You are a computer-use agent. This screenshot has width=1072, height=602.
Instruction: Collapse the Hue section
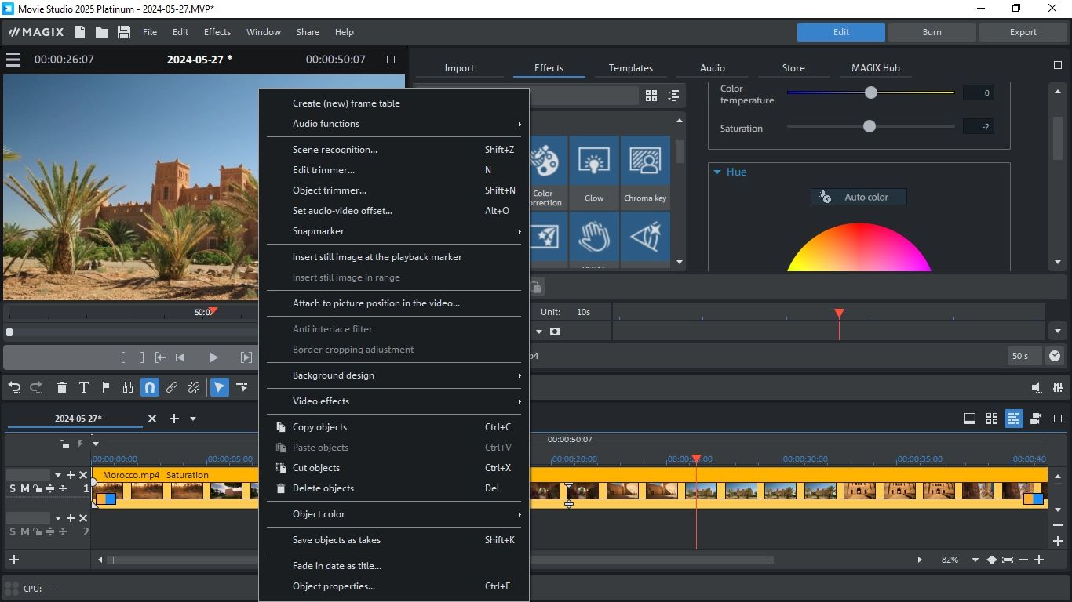pos(716,172)
